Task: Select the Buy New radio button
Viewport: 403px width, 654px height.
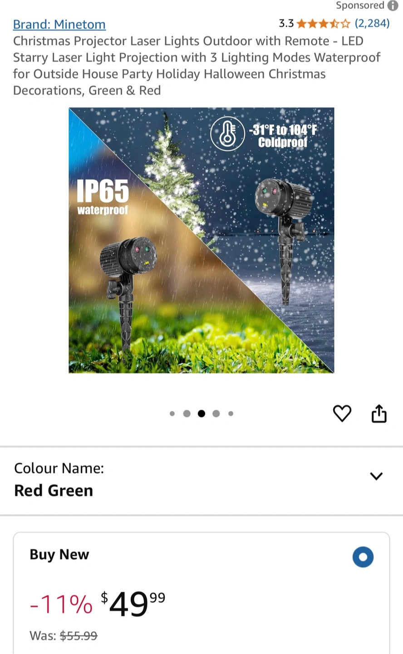Action: 363,557
